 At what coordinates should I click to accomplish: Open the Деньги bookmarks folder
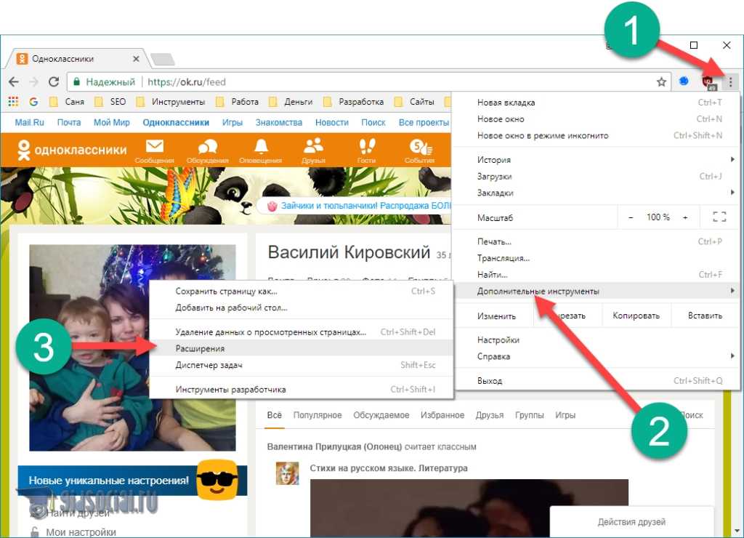point(291,102)
